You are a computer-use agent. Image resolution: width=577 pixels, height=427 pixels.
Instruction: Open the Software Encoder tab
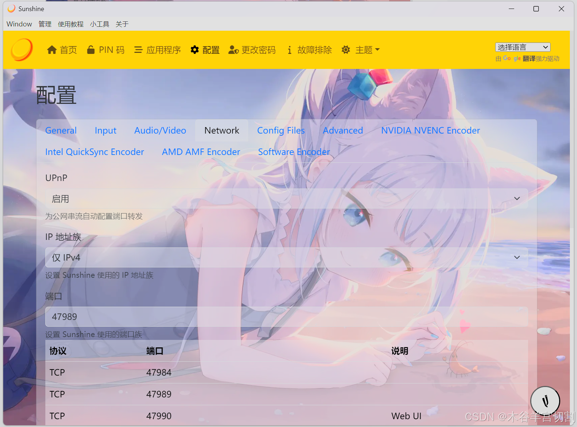pyautogui.click(x=294, y=152)
